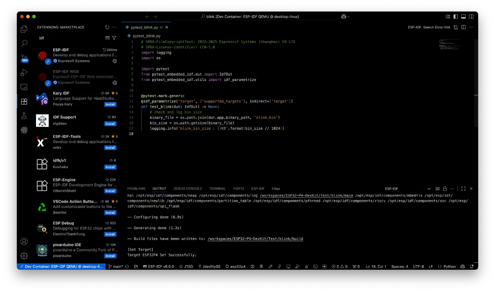Split the editor right
This screenshot has width=495, height=292.
(x=464, y=27)
